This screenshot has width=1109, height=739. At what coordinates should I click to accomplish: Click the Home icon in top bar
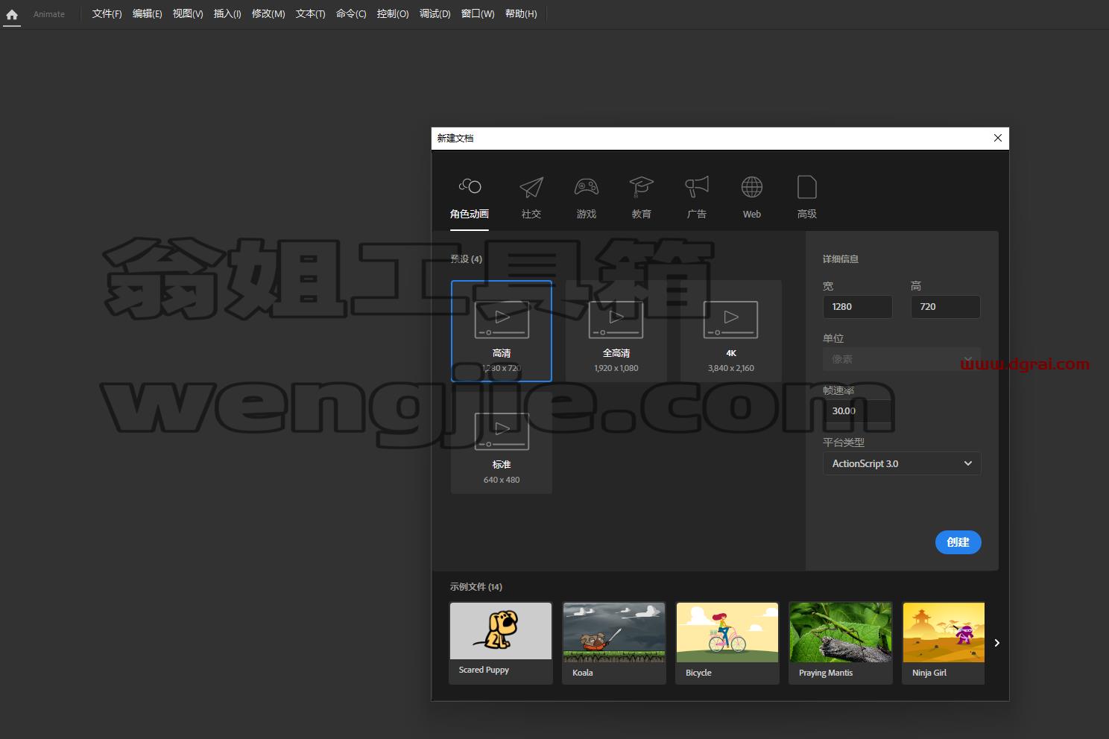12,14
